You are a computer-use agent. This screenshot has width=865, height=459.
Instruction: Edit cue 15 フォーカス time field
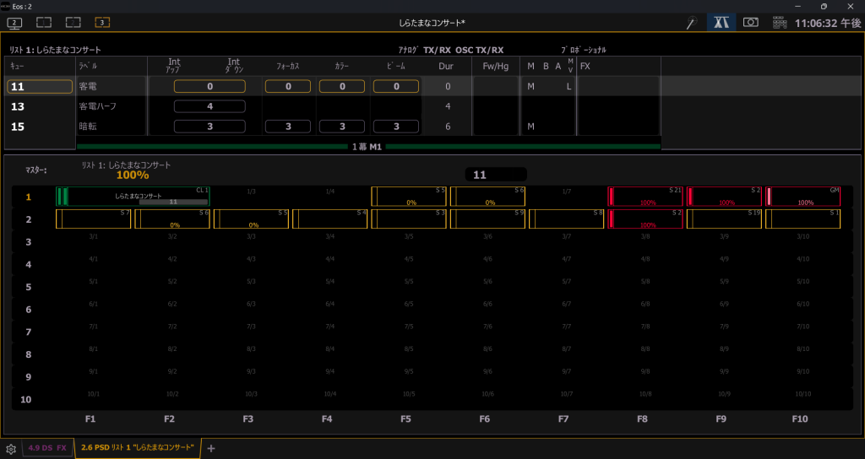(x=288, y=127)
